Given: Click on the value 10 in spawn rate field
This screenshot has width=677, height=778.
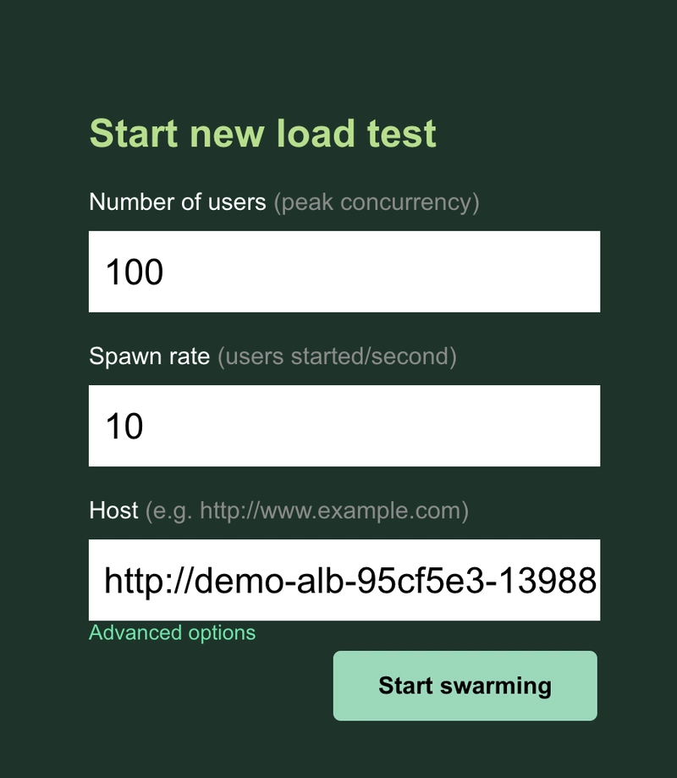Looking at the screenshot, I should pyautogui.click(x=124, y=426).
